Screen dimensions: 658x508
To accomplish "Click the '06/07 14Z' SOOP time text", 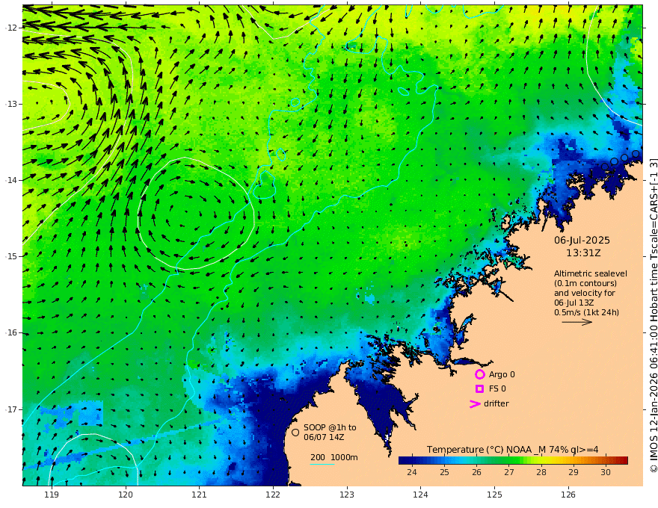I will tap(325, 437).
